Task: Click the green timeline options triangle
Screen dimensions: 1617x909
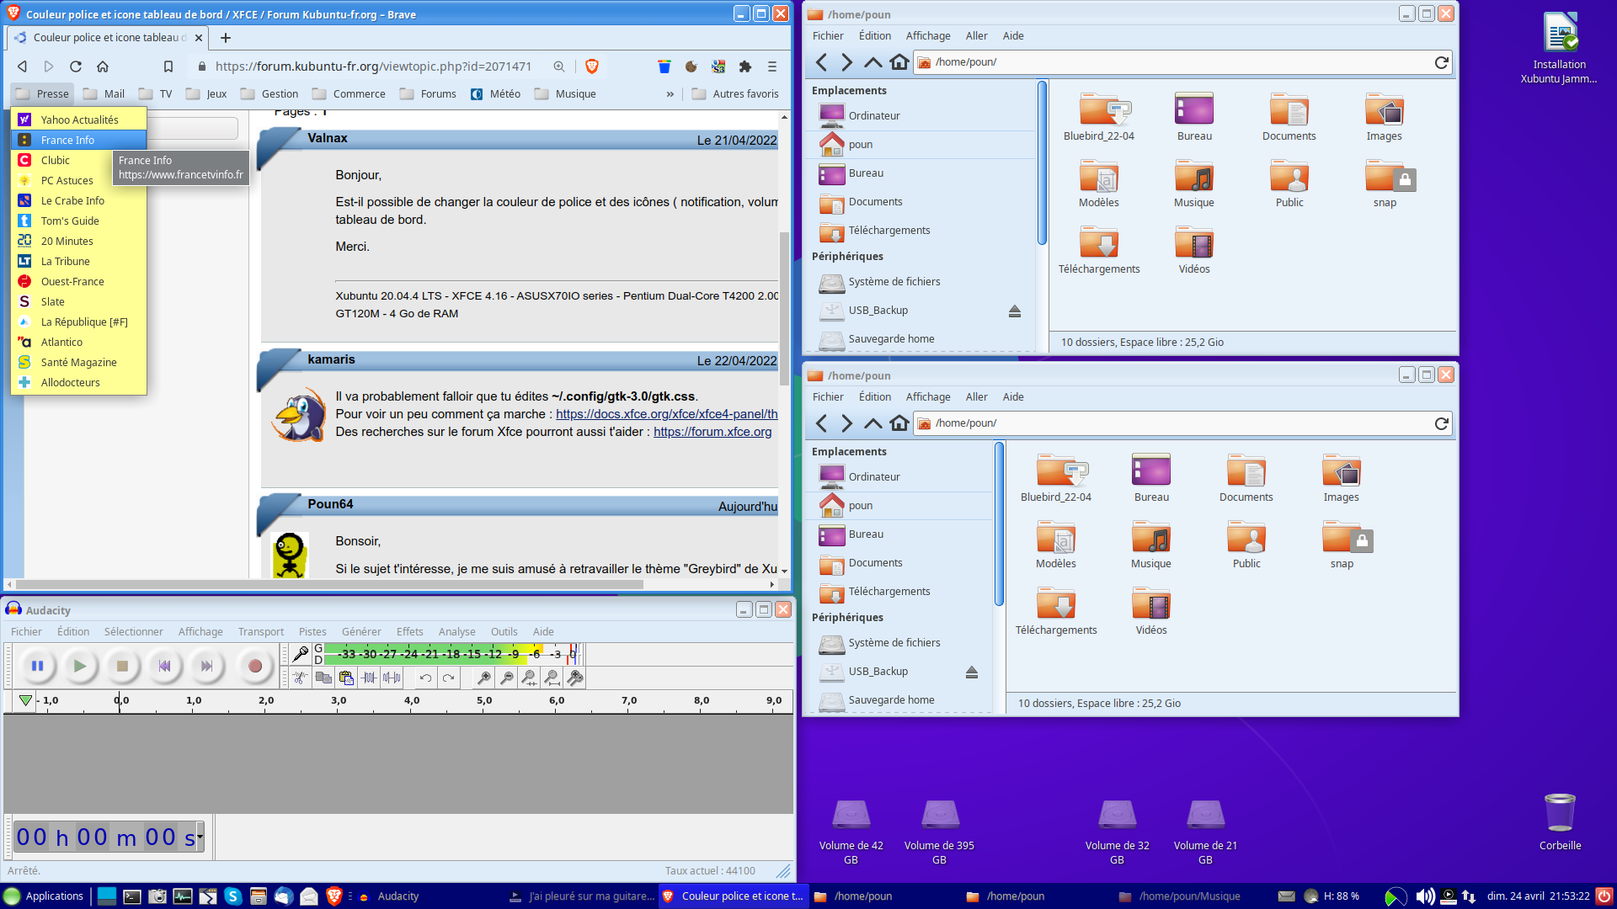Action: pos(25,700)
